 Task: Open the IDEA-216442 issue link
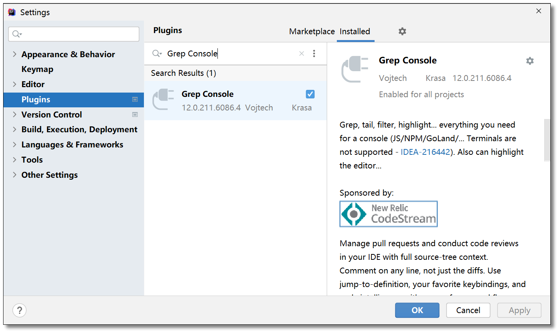(x=425, y=152)
